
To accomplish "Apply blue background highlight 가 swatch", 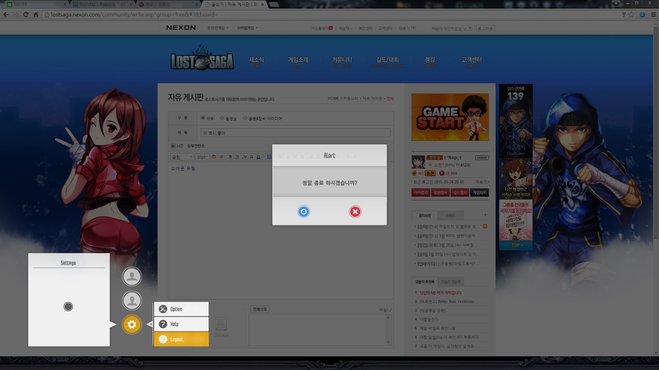I will pyautogui.click(x=269, y=157).
